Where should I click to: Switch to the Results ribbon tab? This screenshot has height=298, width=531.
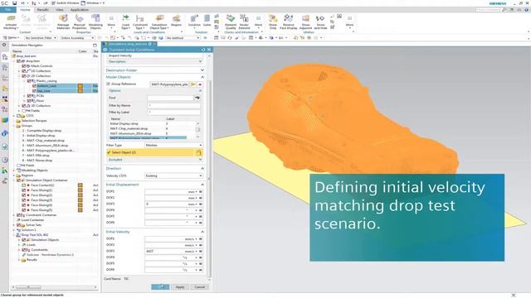[x=42, y=10]
